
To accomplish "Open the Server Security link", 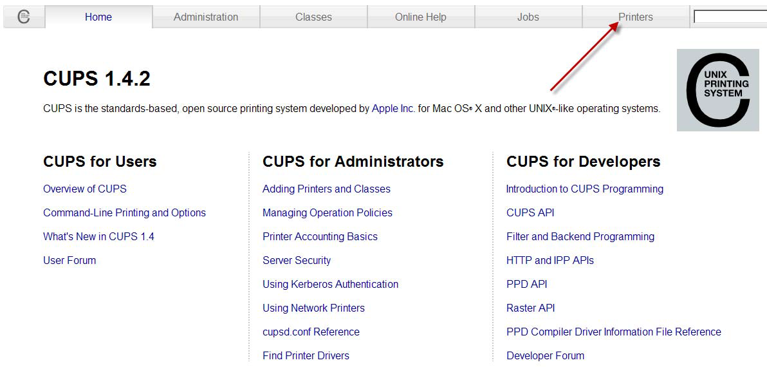I will (297, 261).
